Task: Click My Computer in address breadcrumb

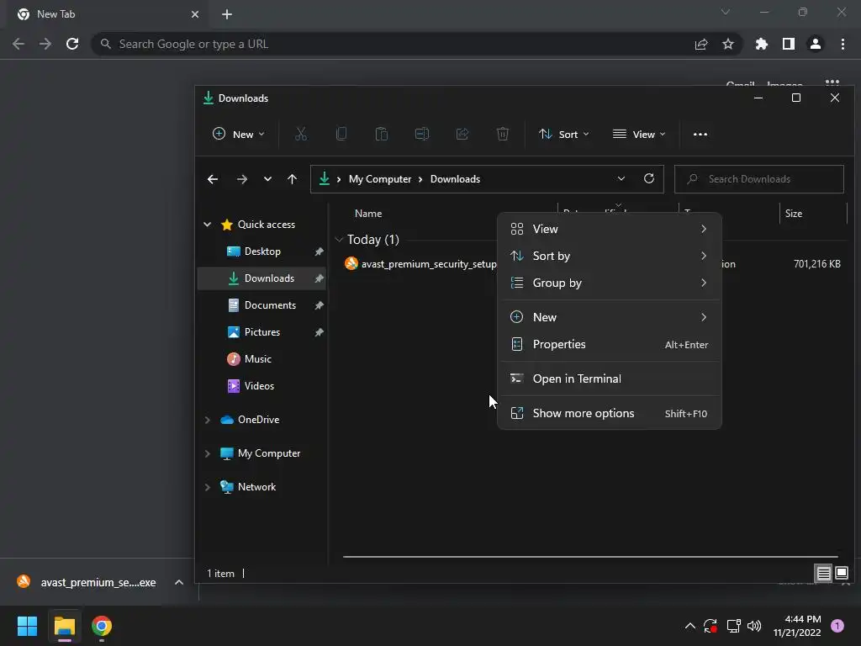Action: (380, 179)
